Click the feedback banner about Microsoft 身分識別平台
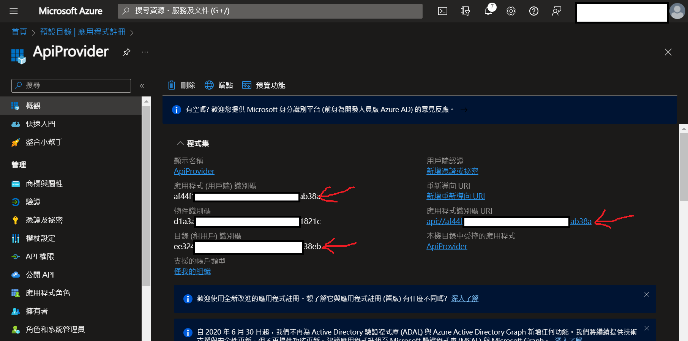Viewport: 688px width, 341px height. coord(420,110)
